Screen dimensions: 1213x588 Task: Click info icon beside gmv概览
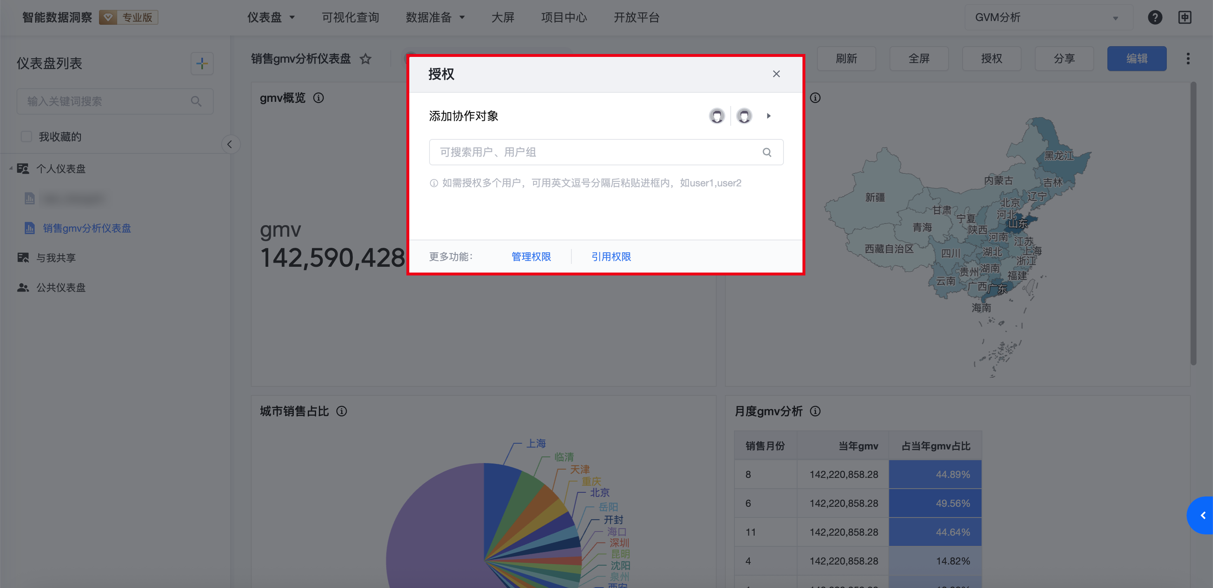[x=319, y=98]
